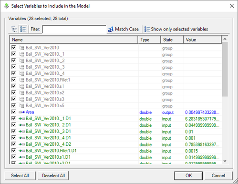238x184 pixels.
Task: Click value 0.785398163397... cell
Action: click(x=202, y=144)
